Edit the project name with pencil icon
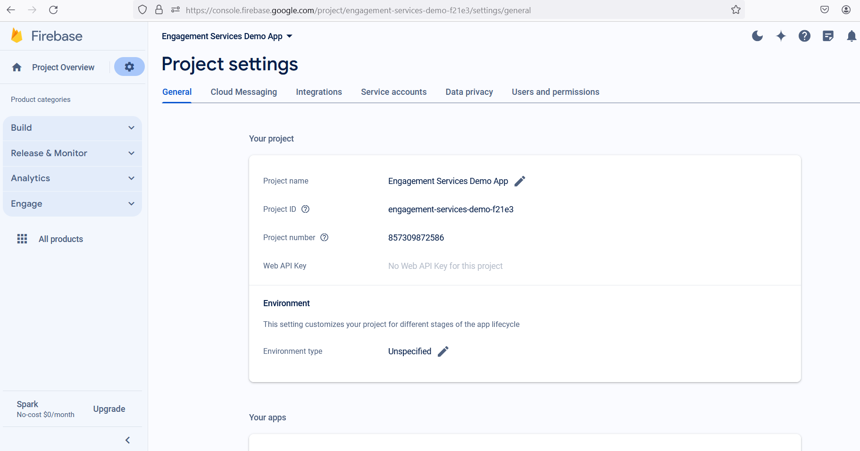This screenshot has width=860, height=451. (519, 181)
